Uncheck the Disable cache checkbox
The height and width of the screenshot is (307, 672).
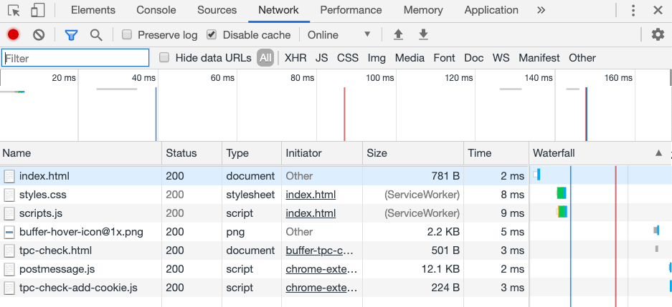(x=212, y=35)
